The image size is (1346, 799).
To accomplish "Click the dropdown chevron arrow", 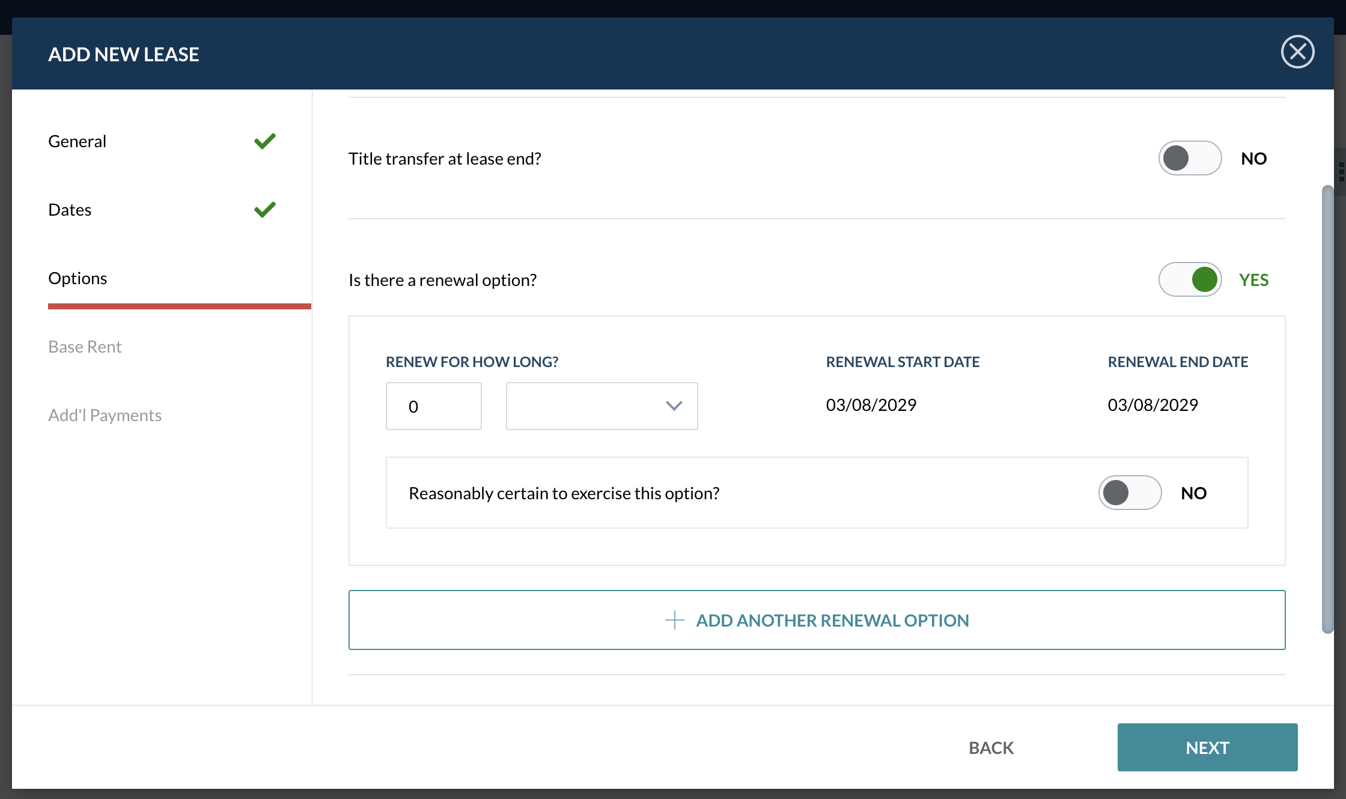I will pyautogui.click(x=674, y=406).
